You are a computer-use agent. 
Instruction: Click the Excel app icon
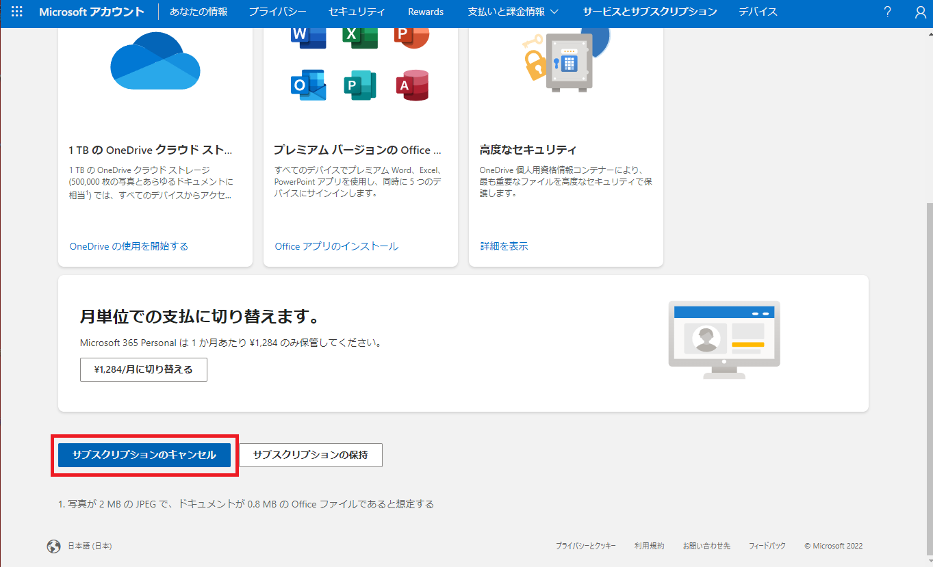360,36
